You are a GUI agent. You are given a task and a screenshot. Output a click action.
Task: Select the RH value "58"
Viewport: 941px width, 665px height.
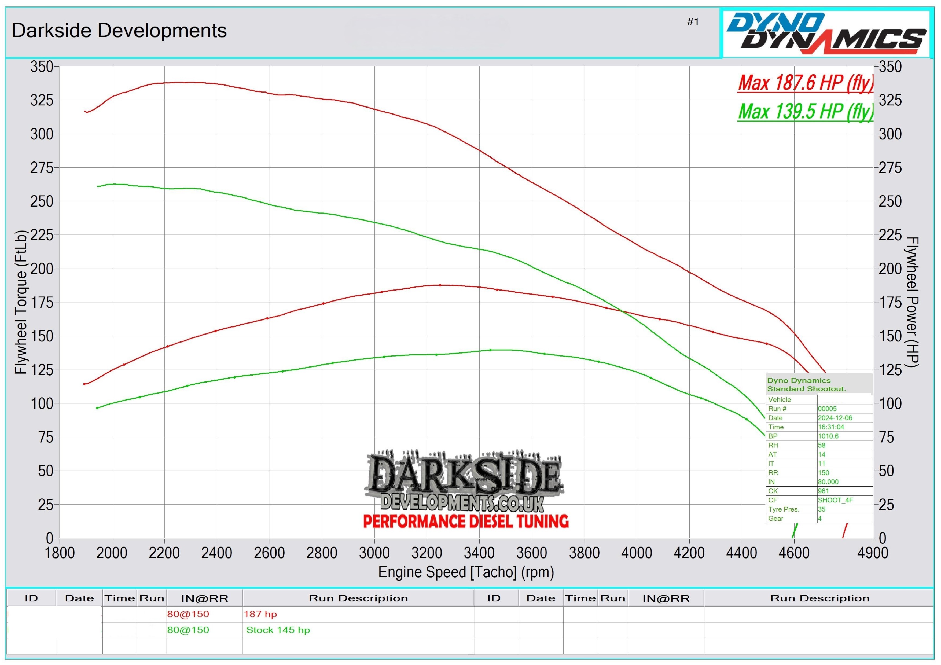pyautogui.click(x=821, y=445)
